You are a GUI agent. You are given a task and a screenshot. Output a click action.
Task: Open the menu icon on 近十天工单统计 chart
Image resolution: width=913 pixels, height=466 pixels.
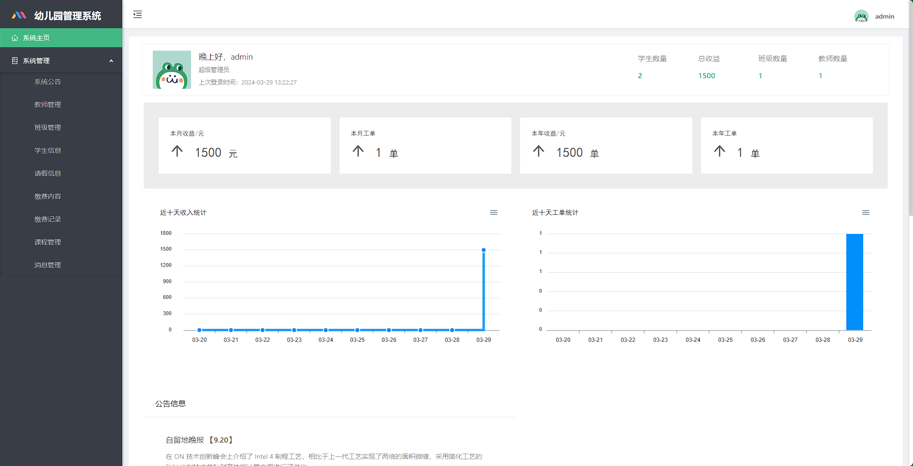(x=866, y=212)
